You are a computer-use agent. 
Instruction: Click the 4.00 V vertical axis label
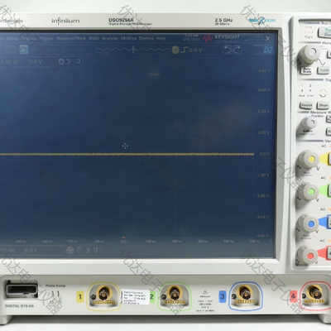pyautogui.click(x=264, y=71)
